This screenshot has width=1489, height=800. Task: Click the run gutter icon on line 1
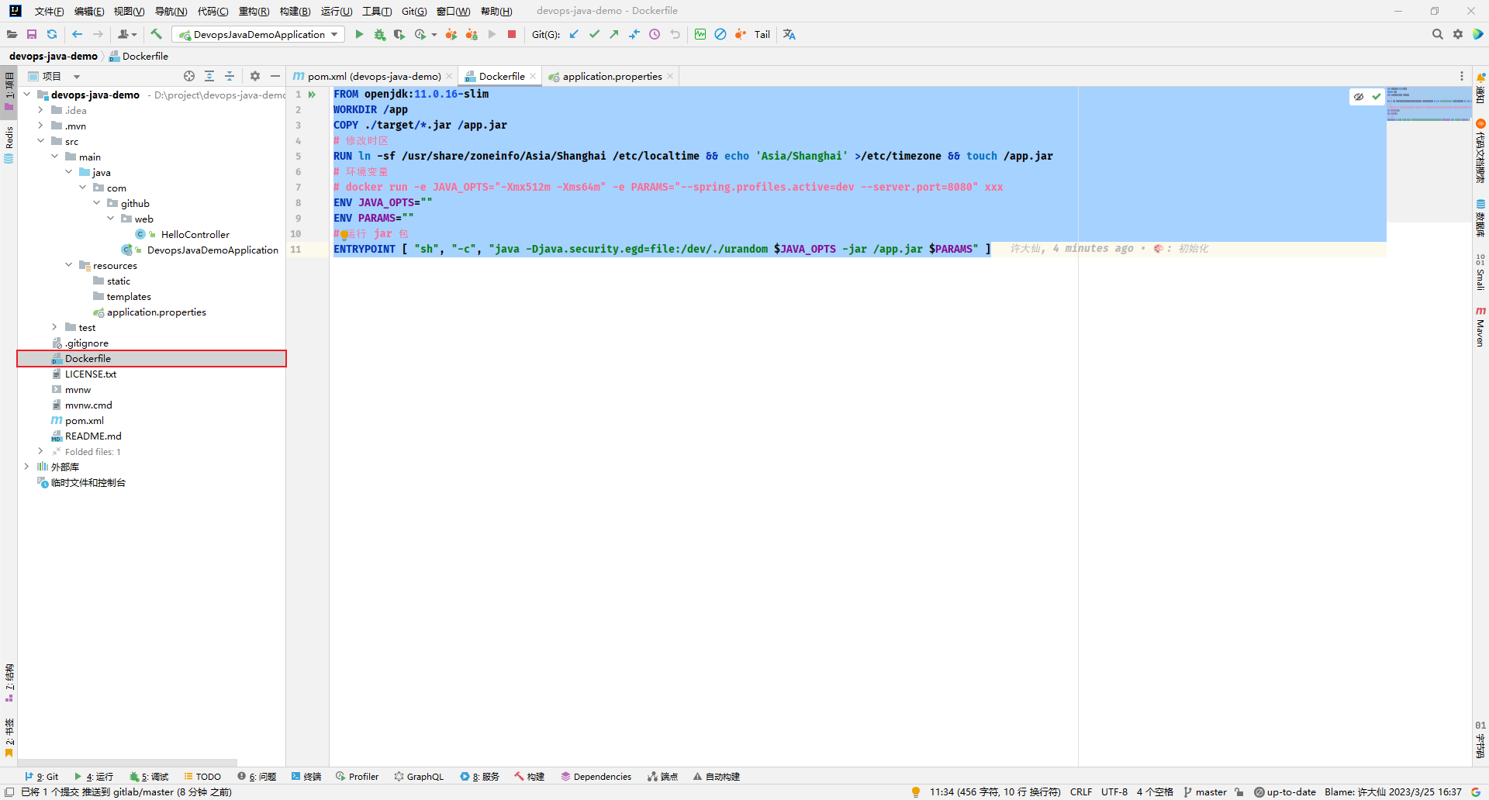click(313, 95)
